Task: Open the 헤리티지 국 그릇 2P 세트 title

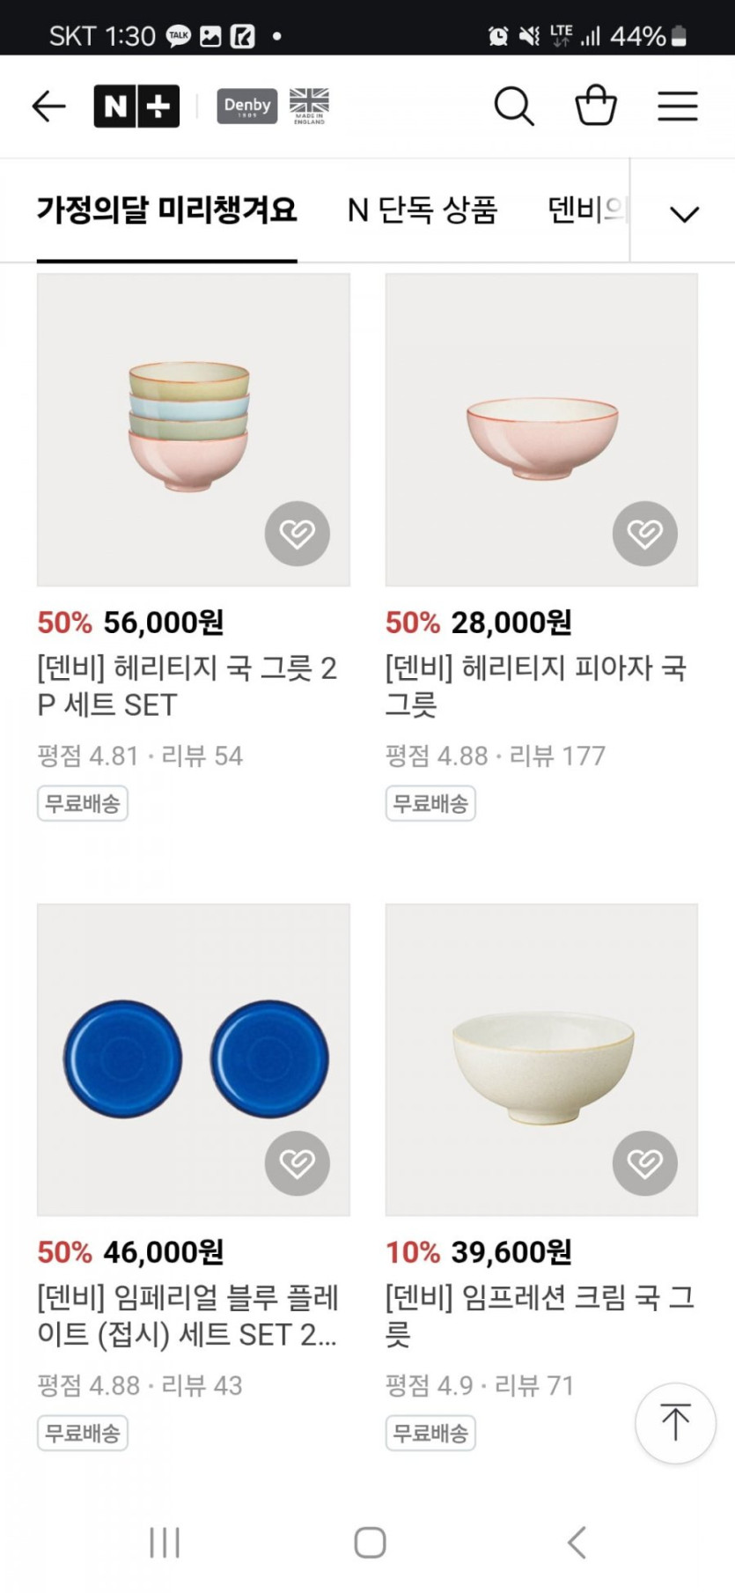Action: point(187,687)
